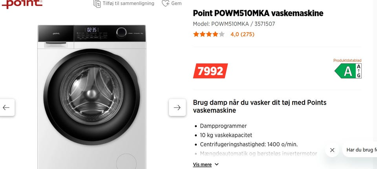Viewport: 377px width, 169px height.
Task: Click the Point brand logo
Action: pyautogui.click(x=22, y=4)
